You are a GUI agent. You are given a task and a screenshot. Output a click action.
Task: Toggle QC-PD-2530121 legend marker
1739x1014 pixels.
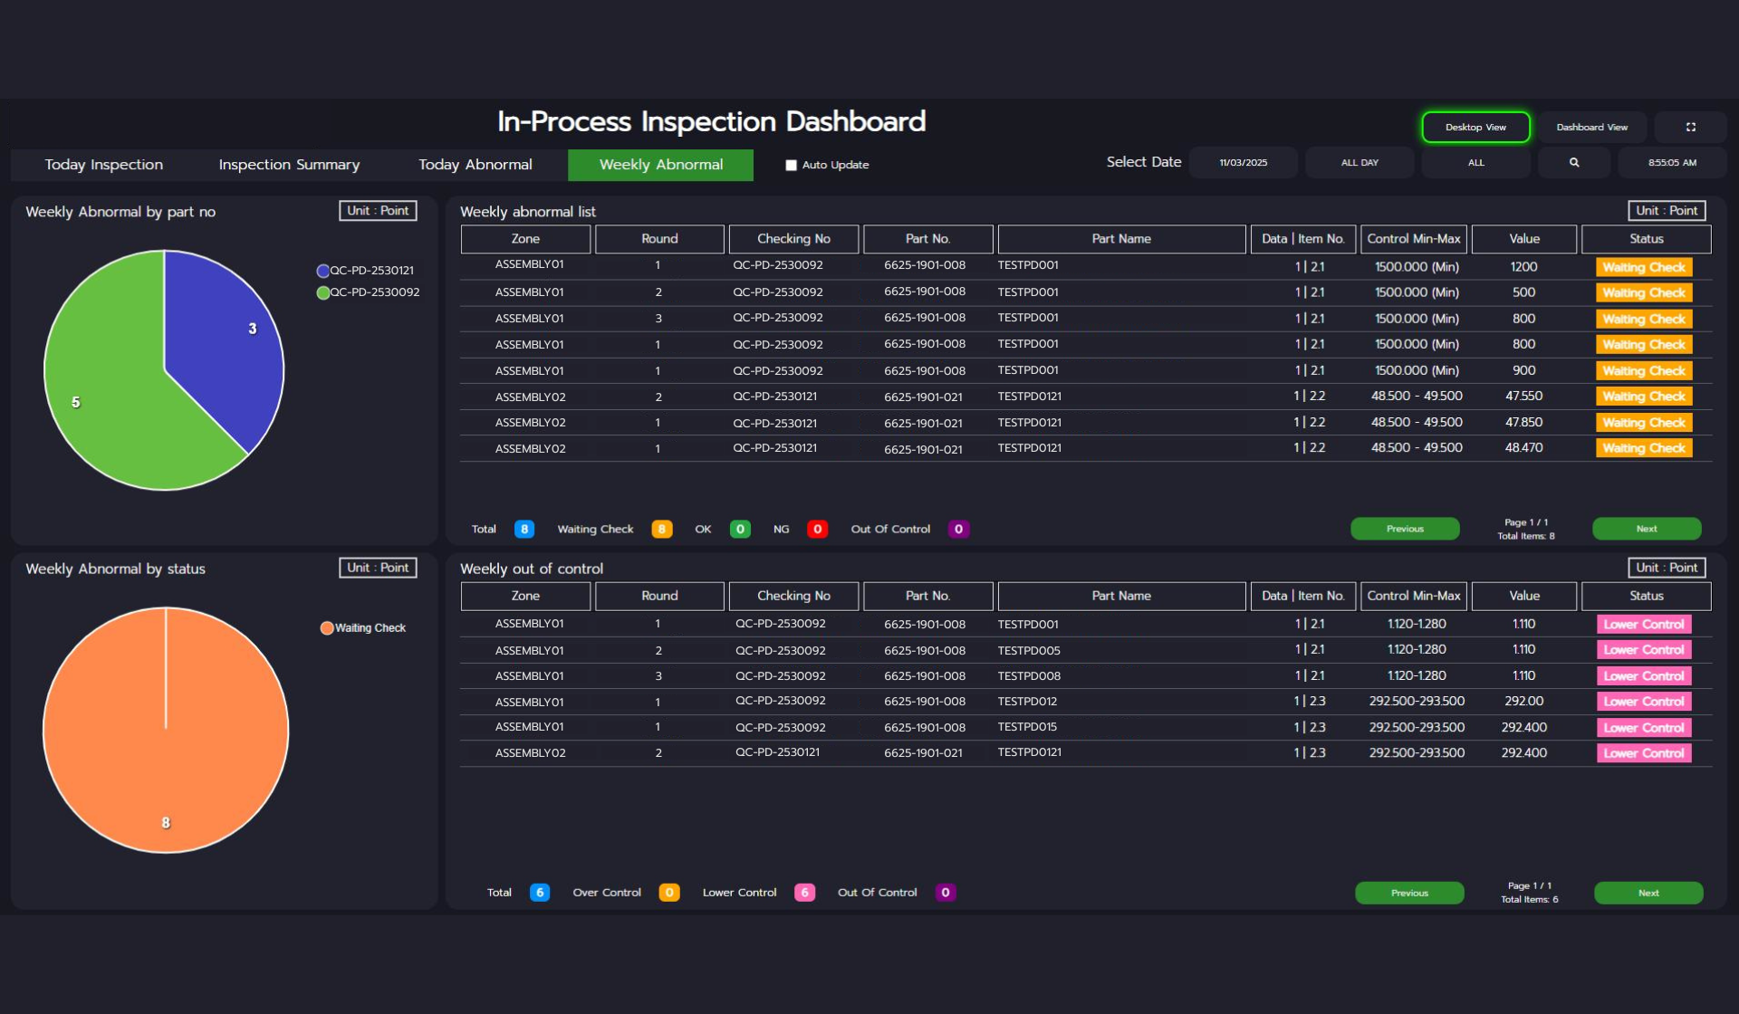coord(322,271)
